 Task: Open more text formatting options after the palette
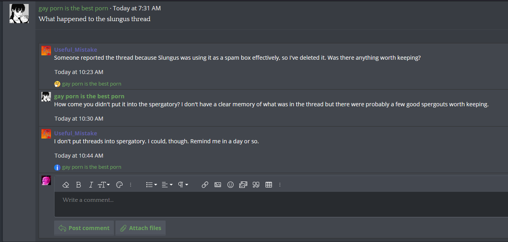click(x=131, y=185)
